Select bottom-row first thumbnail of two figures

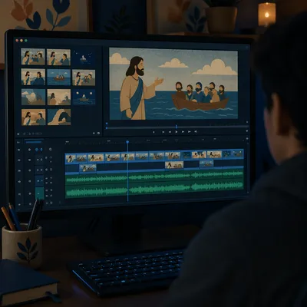point(34,117)
